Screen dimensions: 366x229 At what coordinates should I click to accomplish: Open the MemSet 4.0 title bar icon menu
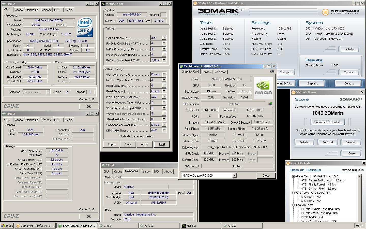coord(103,4)
